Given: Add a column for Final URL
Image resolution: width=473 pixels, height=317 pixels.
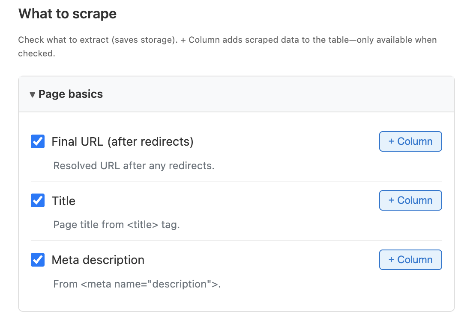Looking at the screenshot, I should (x=410, y=141).
